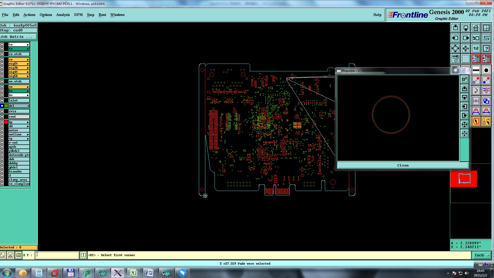The width and height of the screenshot is (494, 278).
Task: Click the orange select pointer tool
Action: [476, 121]
